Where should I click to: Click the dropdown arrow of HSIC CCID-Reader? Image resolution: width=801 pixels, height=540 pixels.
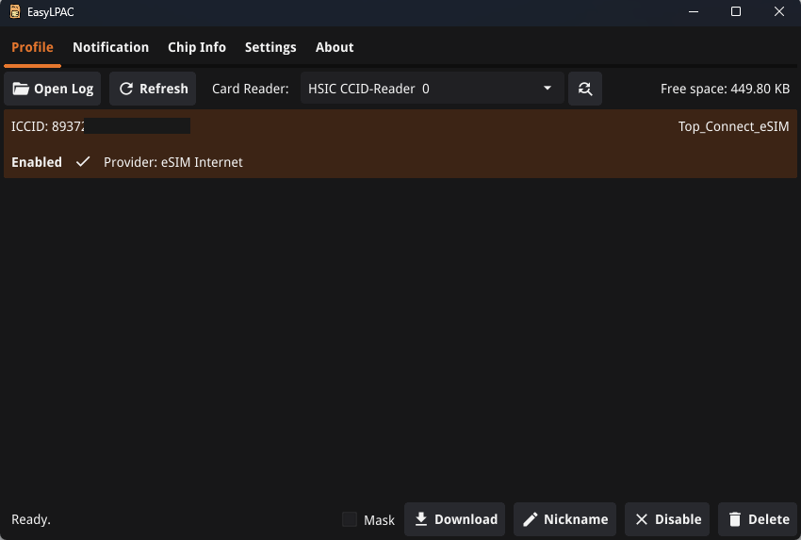(x=548, y=89)
